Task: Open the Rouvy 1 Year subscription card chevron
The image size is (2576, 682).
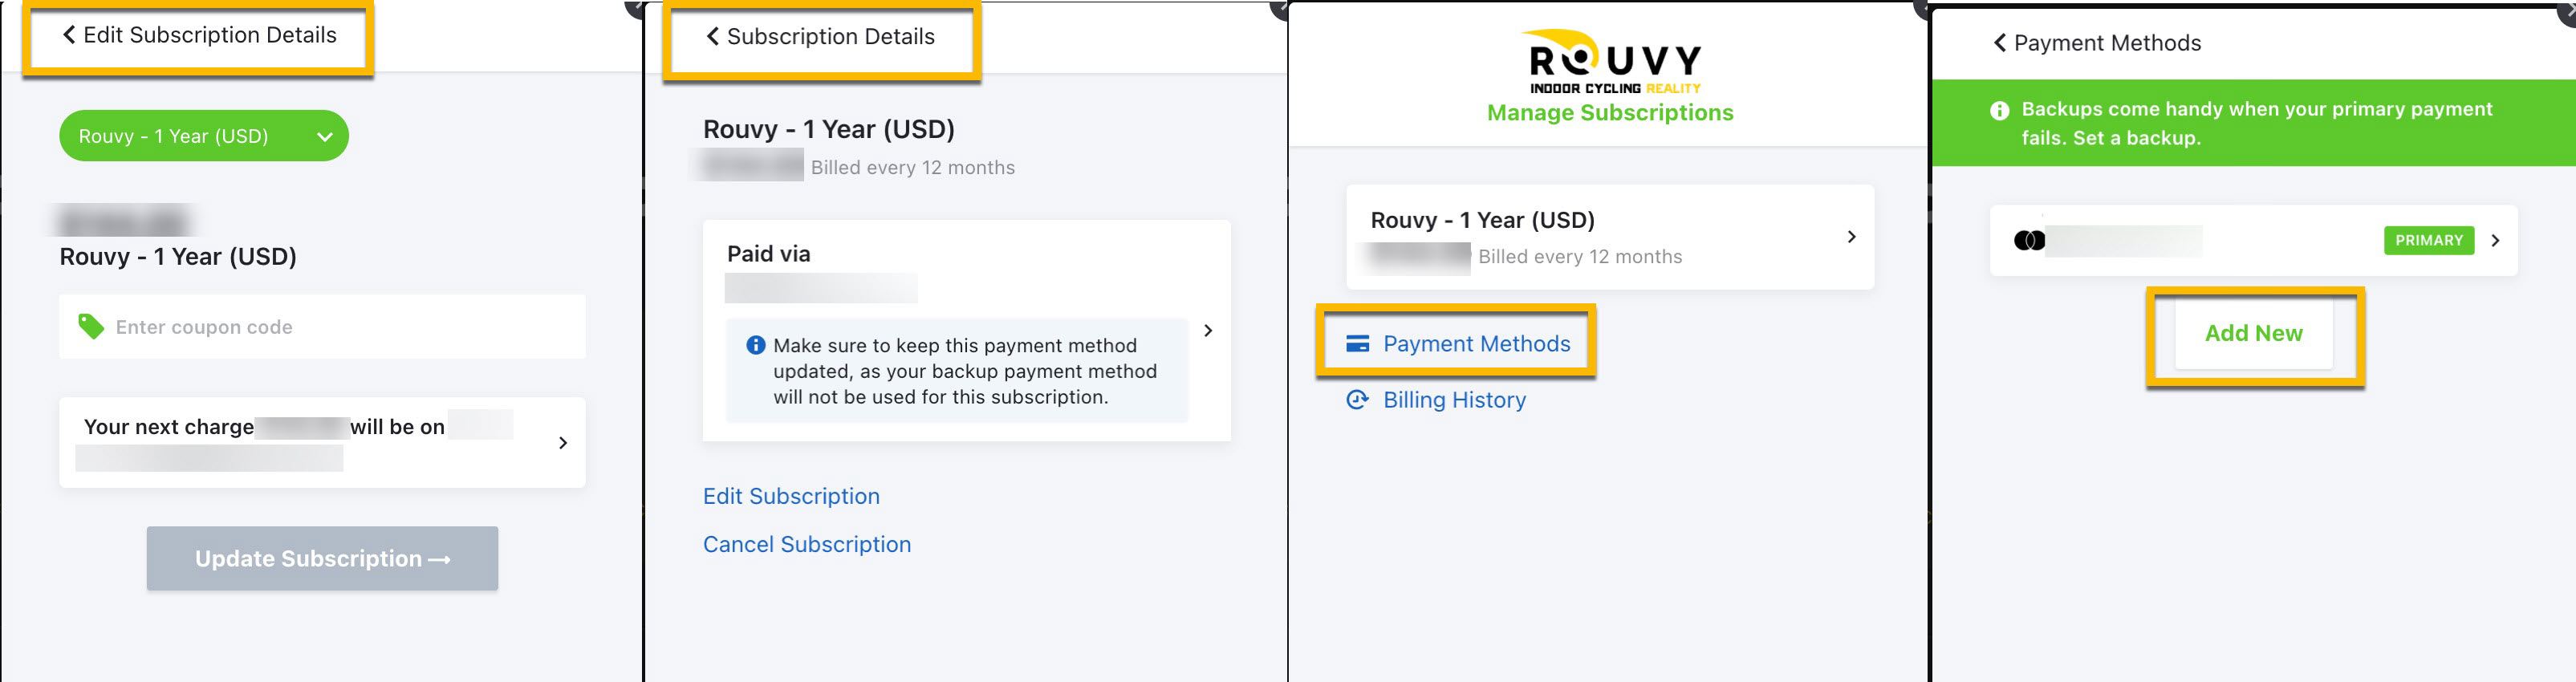Action: (1851, 237)
